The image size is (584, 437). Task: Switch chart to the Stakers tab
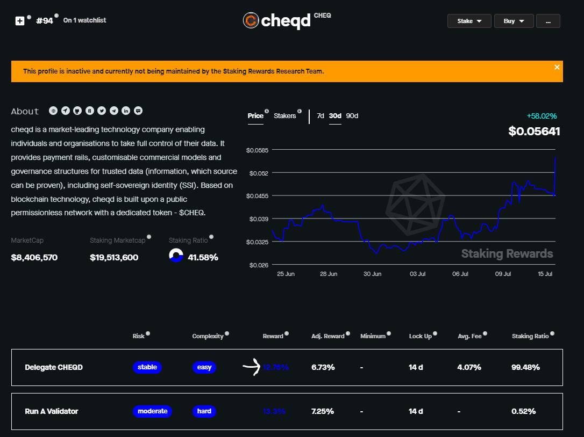point(285,116)
